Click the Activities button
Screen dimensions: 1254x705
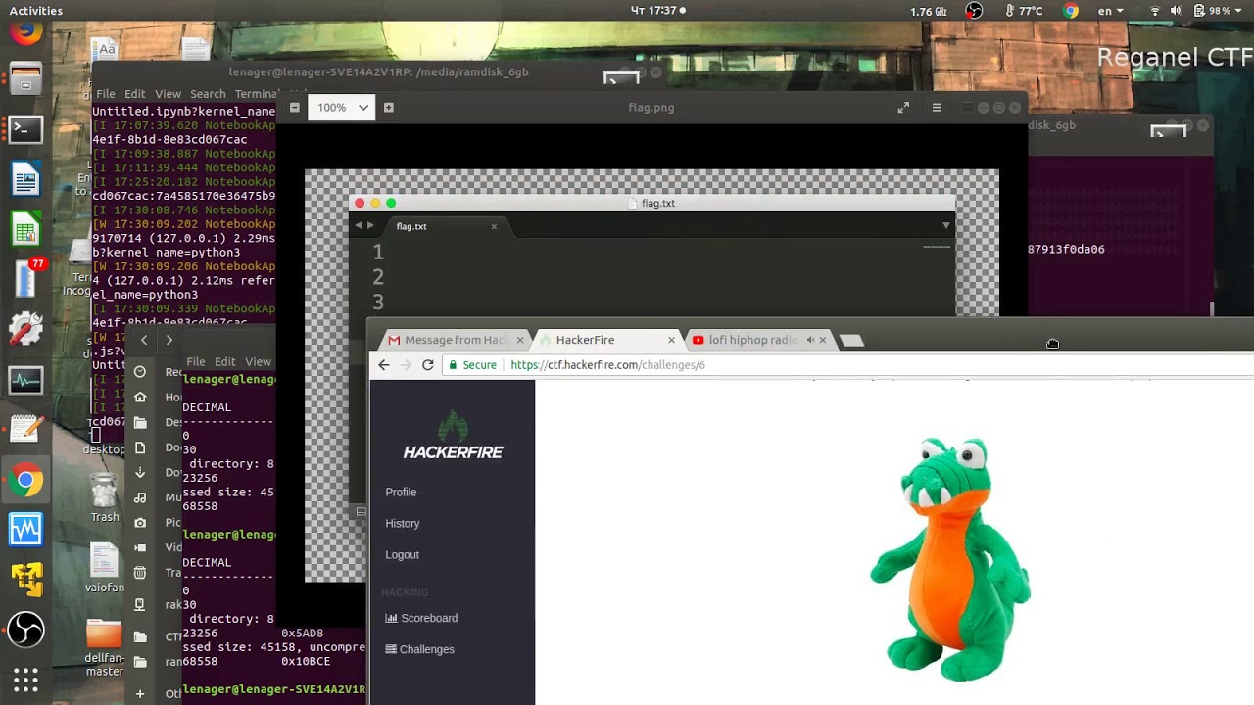click(x=36, y=11)
